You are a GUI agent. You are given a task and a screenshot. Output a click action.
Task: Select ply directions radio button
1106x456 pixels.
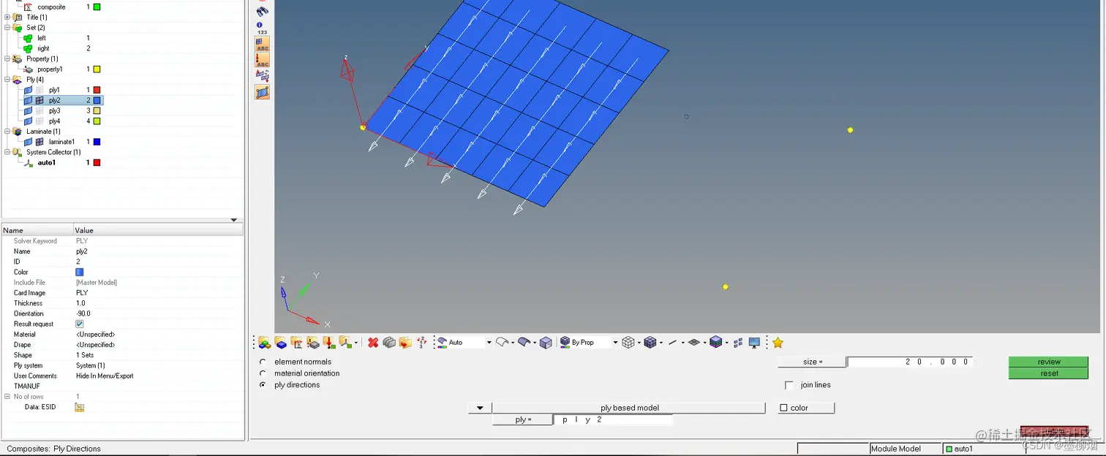tap(263, 385)
